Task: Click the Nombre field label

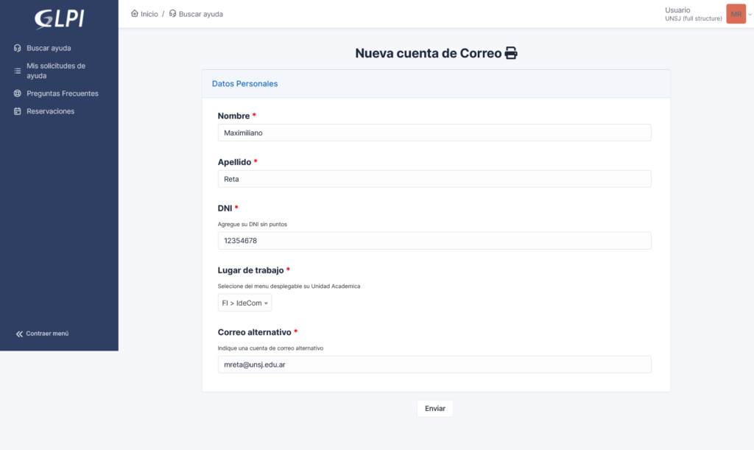Action: pyautogui.click(x=233, y=116)
